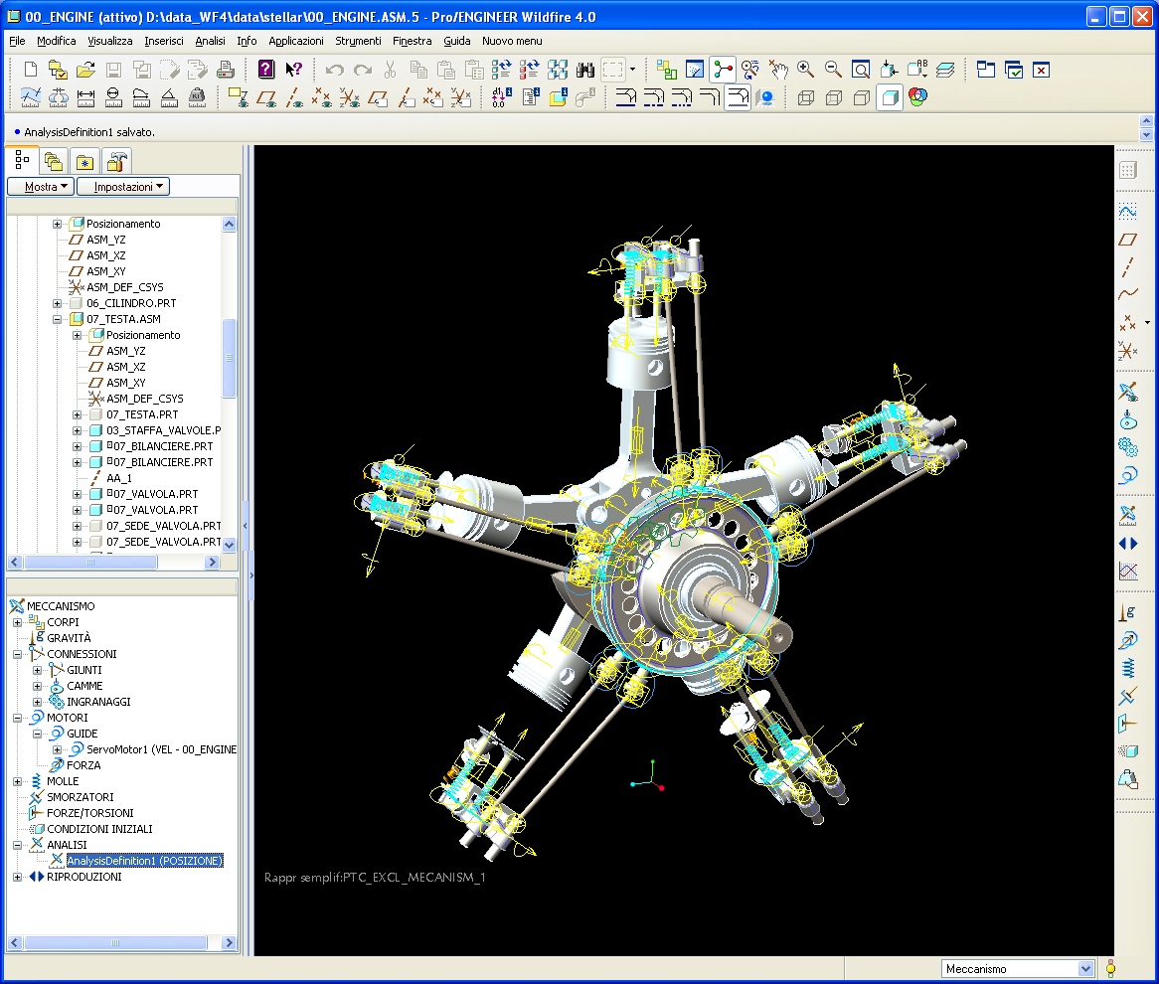Switch to no hidden display mode

tap(861, 96)
